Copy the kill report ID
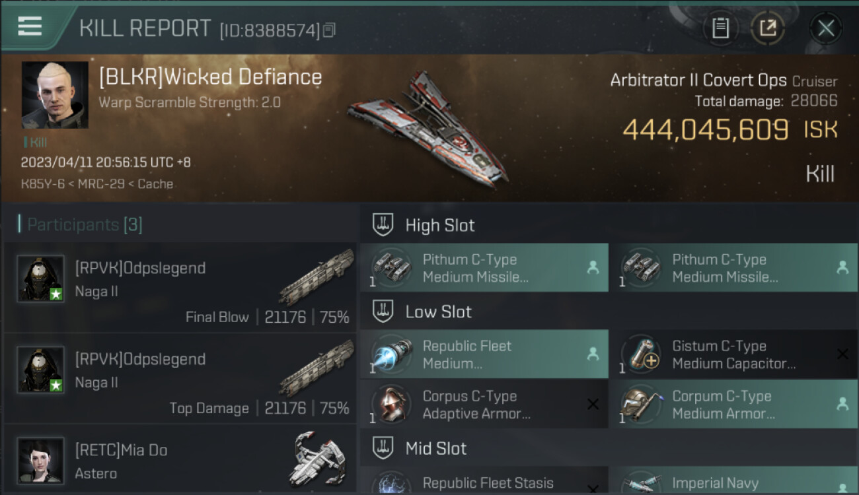Image resolution: width=859 pixels, height=495 pixels. [x=329, y=30]
